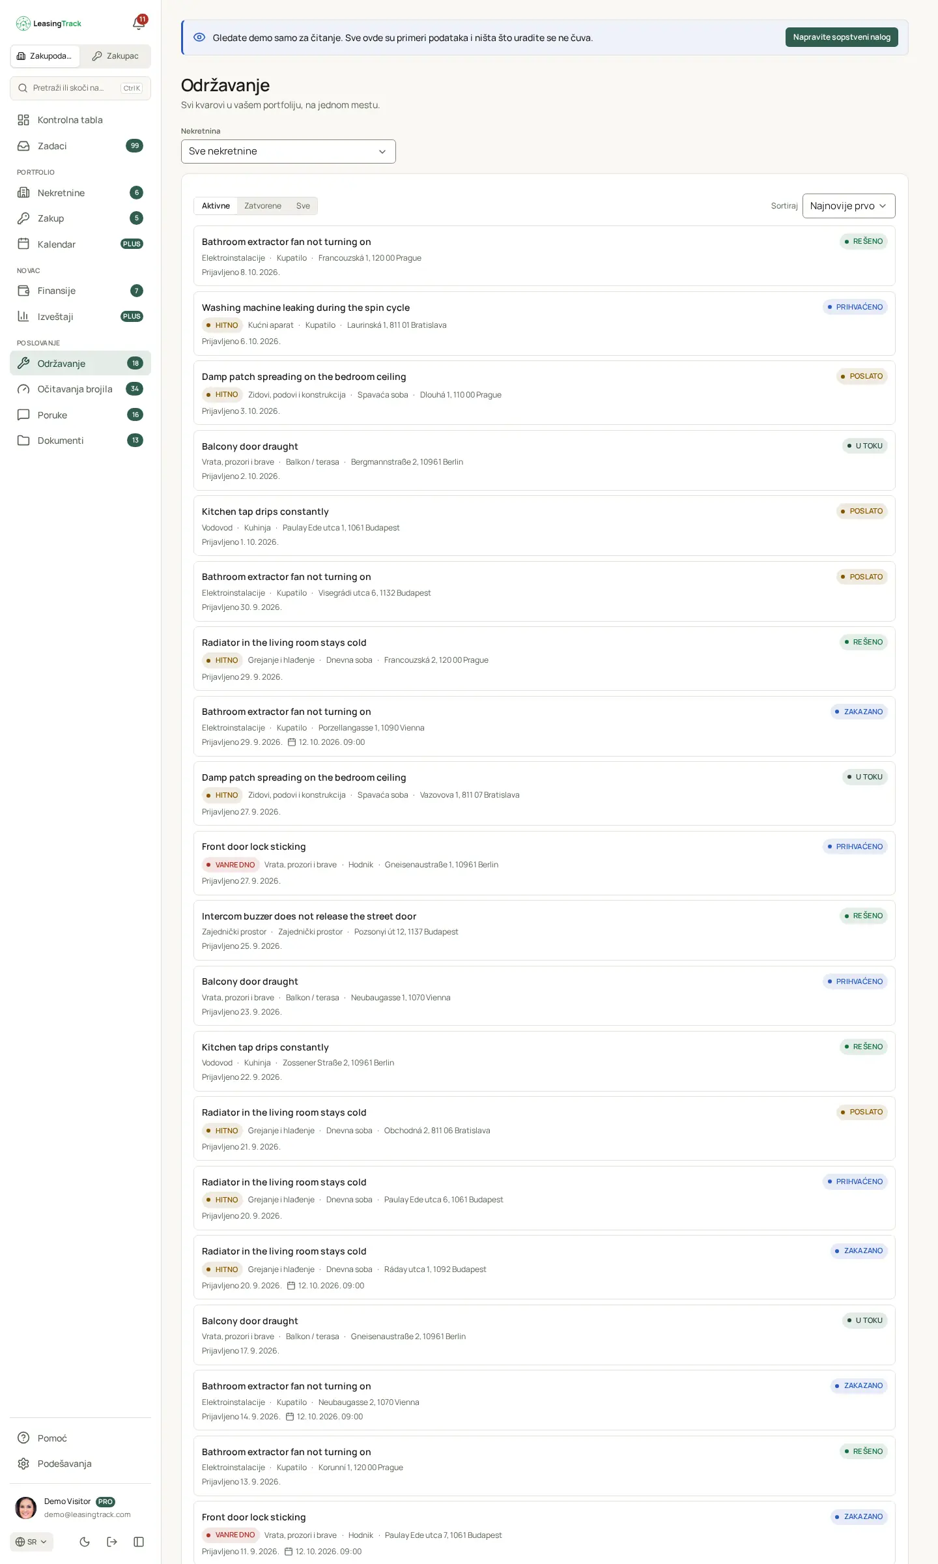Image resolution: width=938 pixels, height=1564 pixels.
Task: Open Očitavanja brojila gauge icon
Action: click(x=23, y=389)
